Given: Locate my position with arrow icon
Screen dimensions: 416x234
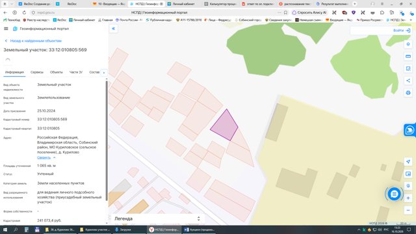Looking at the screenshot, I should pos(408,162).
